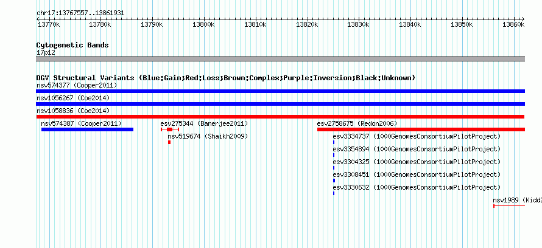Viewport: 542px width, 248px height.
Task: Select the thin red nsv1989 variant line
Action: tap(509, 206)
